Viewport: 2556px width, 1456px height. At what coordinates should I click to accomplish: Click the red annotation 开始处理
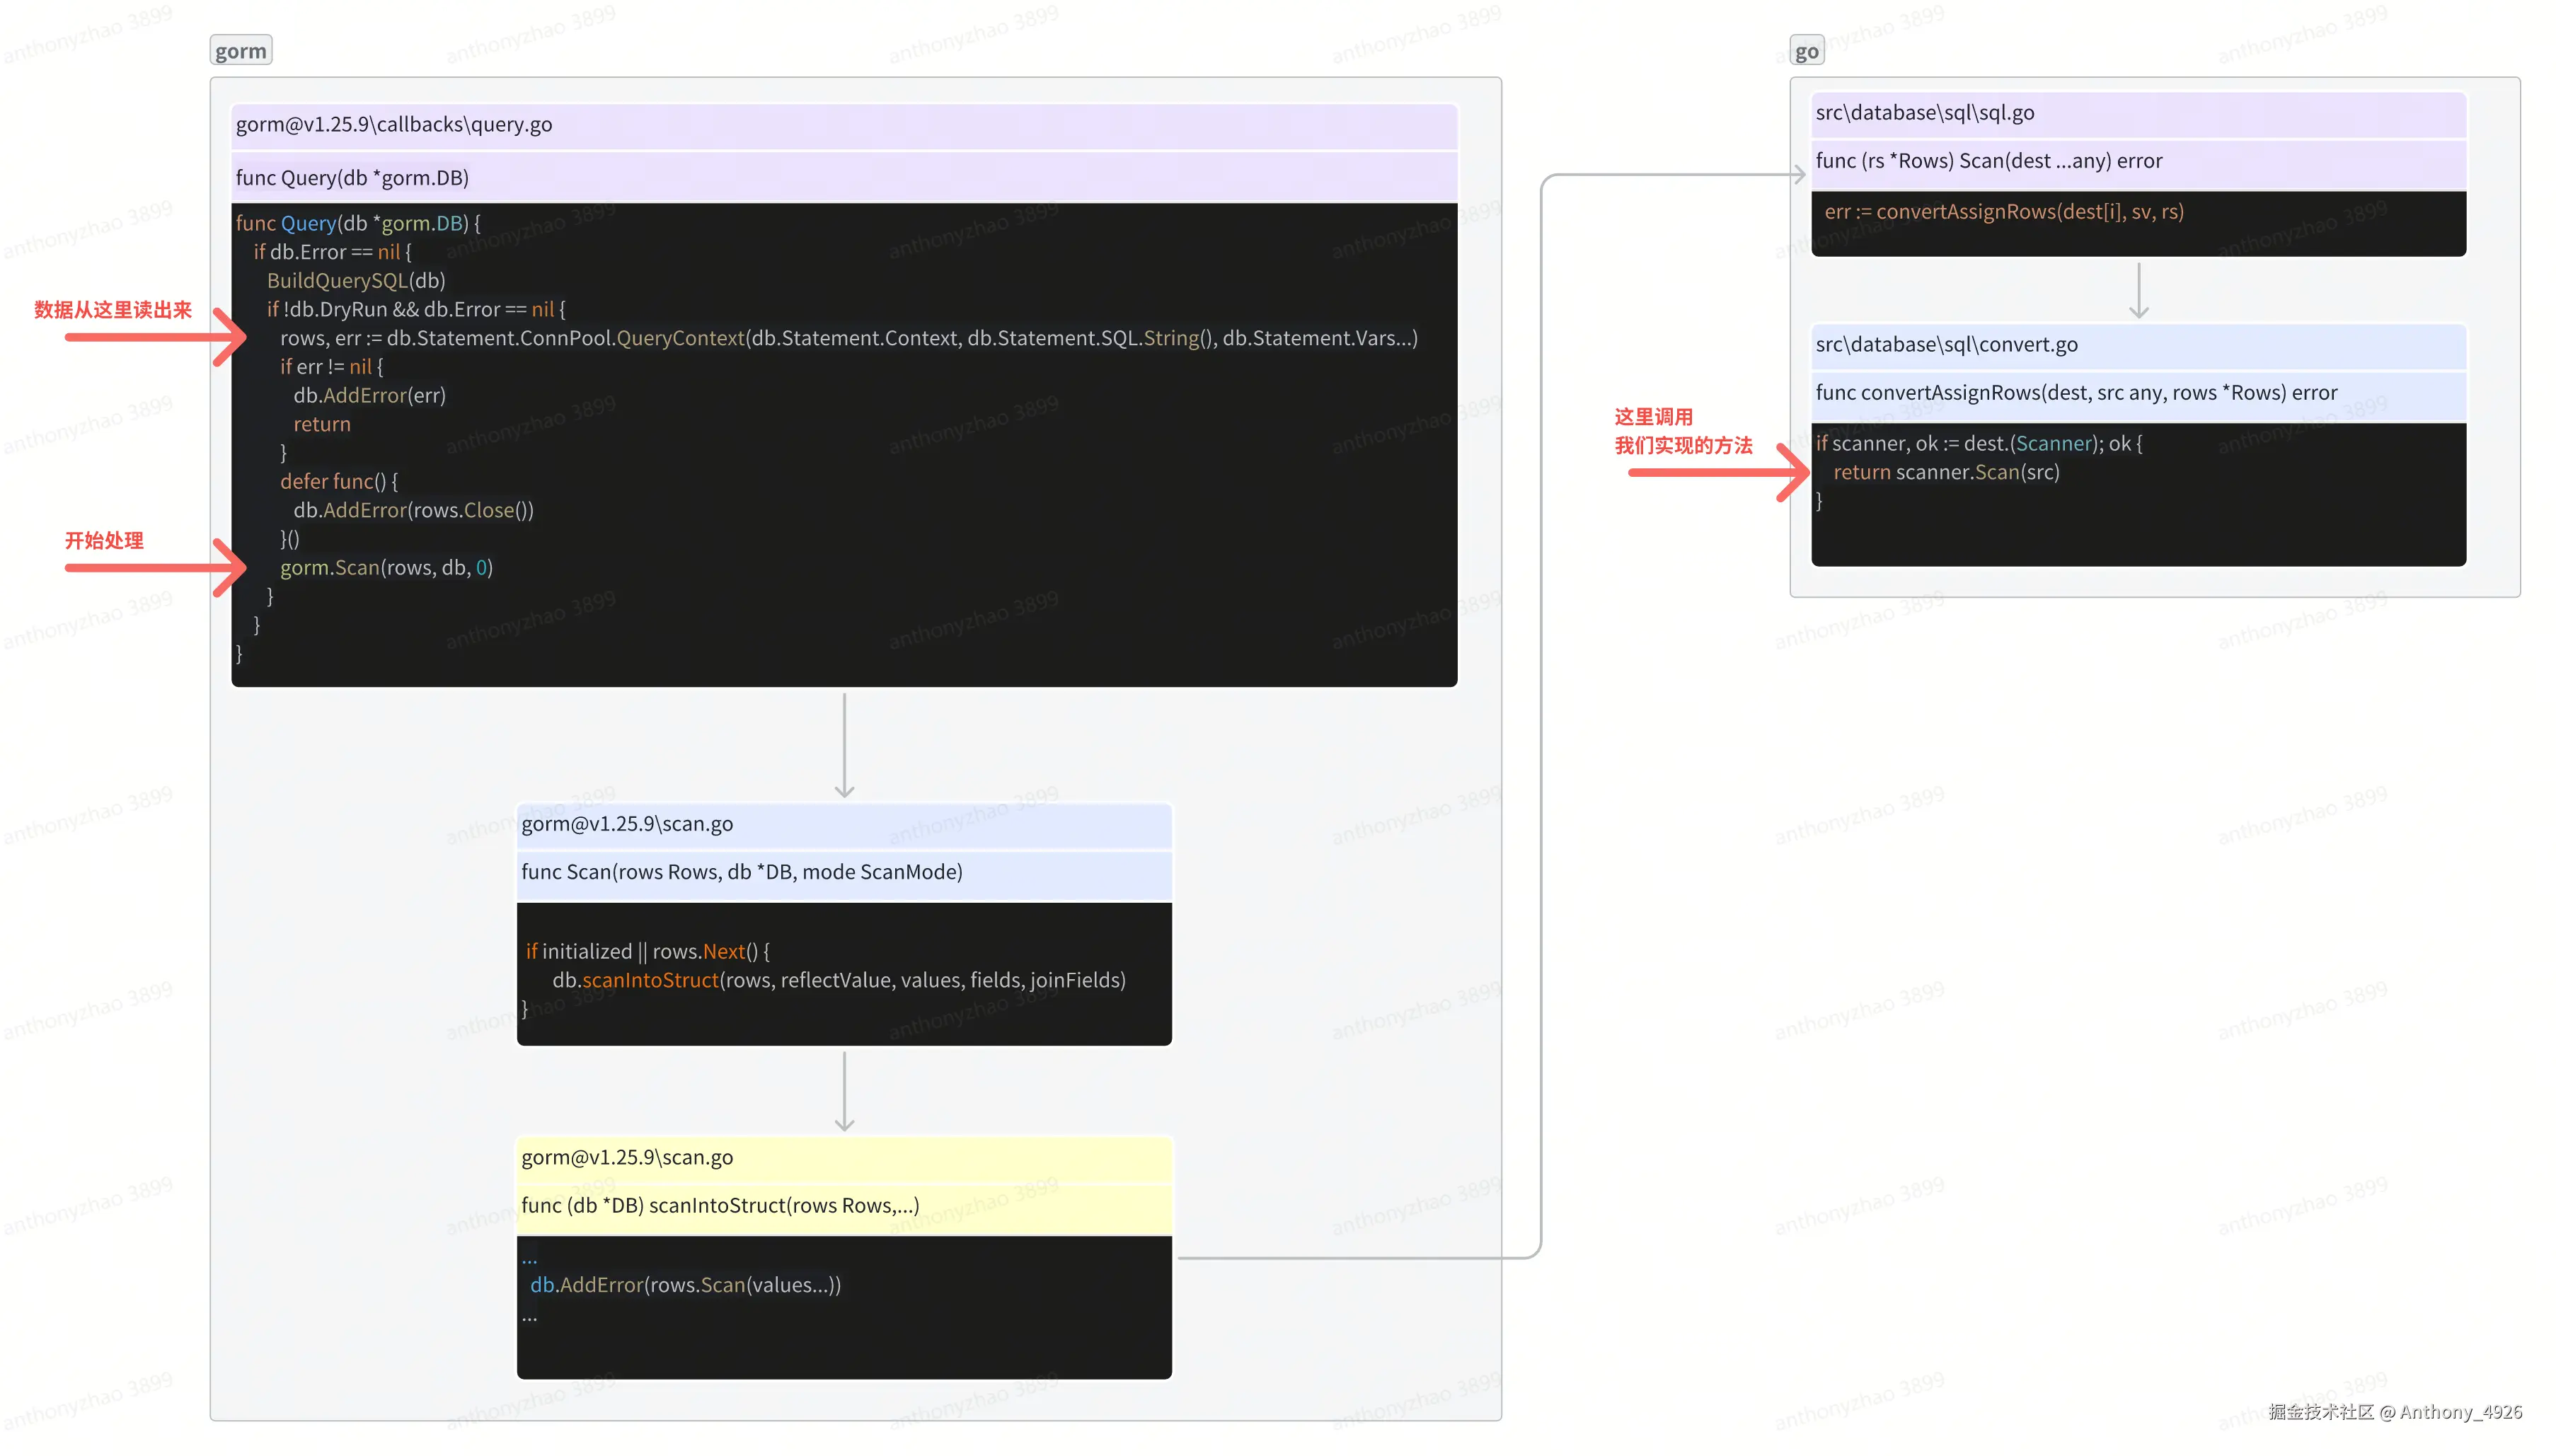click(104, 541)
